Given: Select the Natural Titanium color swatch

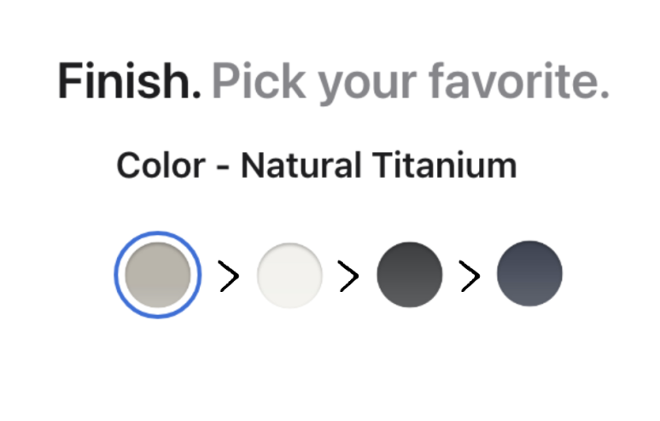Looking at the screenshot, I should click(x=158, y=275).
